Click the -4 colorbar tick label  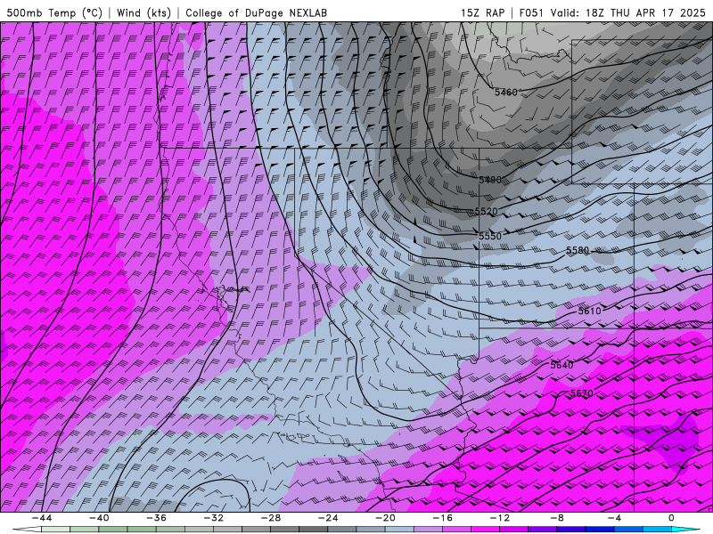[614, 518]
